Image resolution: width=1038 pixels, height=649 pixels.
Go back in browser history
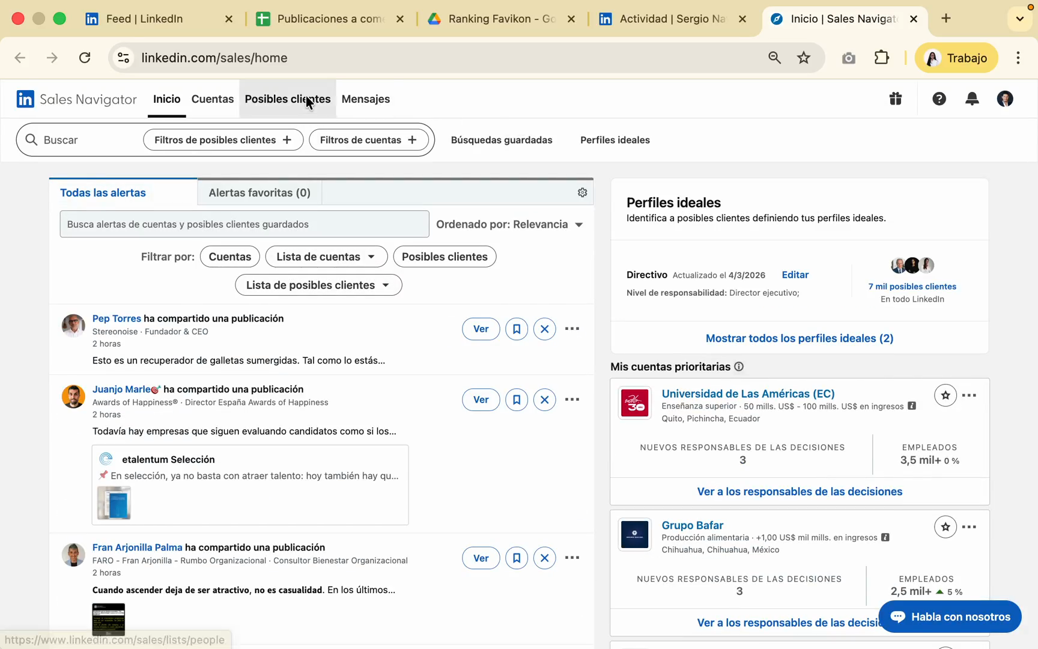coord(20,58)
